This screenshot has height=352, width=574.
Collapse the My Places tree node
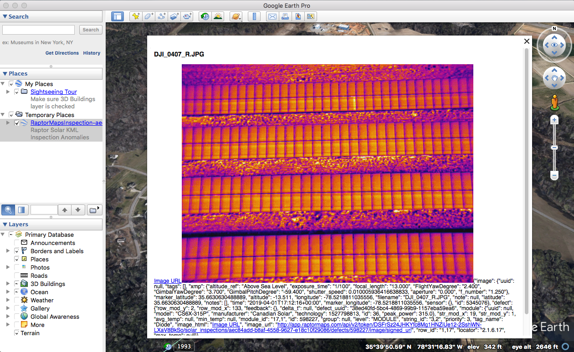point(3,84)
